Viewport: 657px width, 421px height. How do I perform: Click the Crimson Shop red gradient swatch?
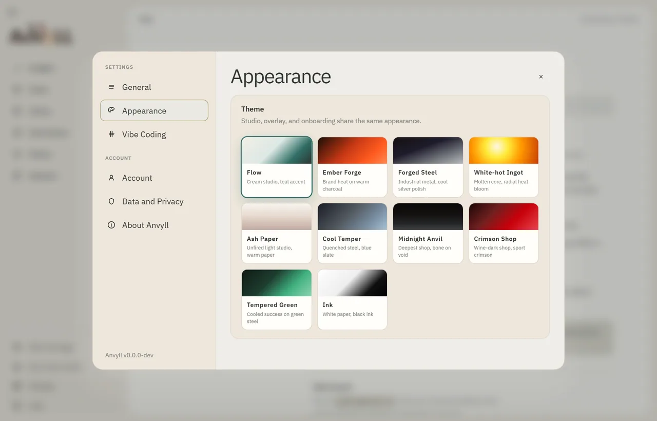pos(504,217)
